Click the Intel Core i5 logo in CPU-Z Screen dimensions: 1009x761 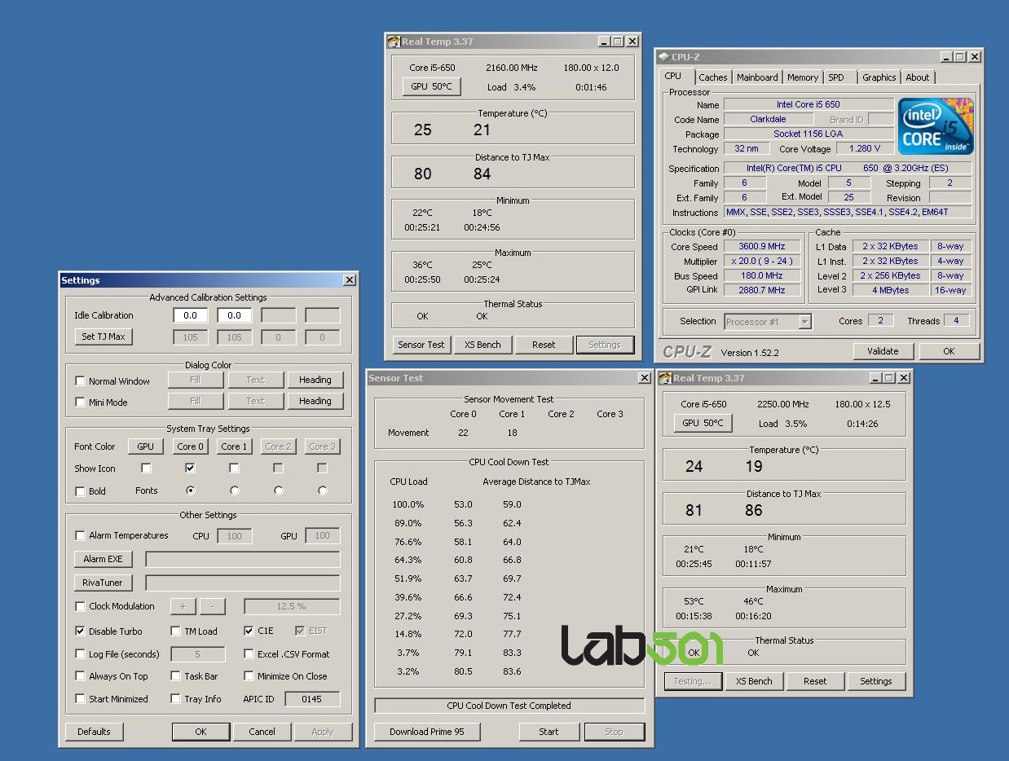pos(936,126)
